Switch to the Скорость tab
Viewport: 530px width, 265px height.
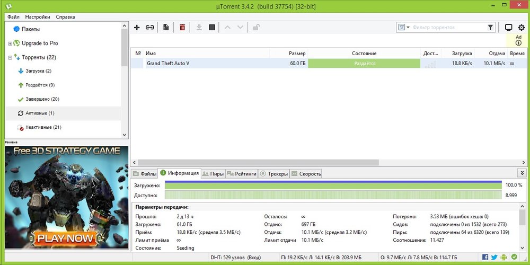tap(306, 174)
